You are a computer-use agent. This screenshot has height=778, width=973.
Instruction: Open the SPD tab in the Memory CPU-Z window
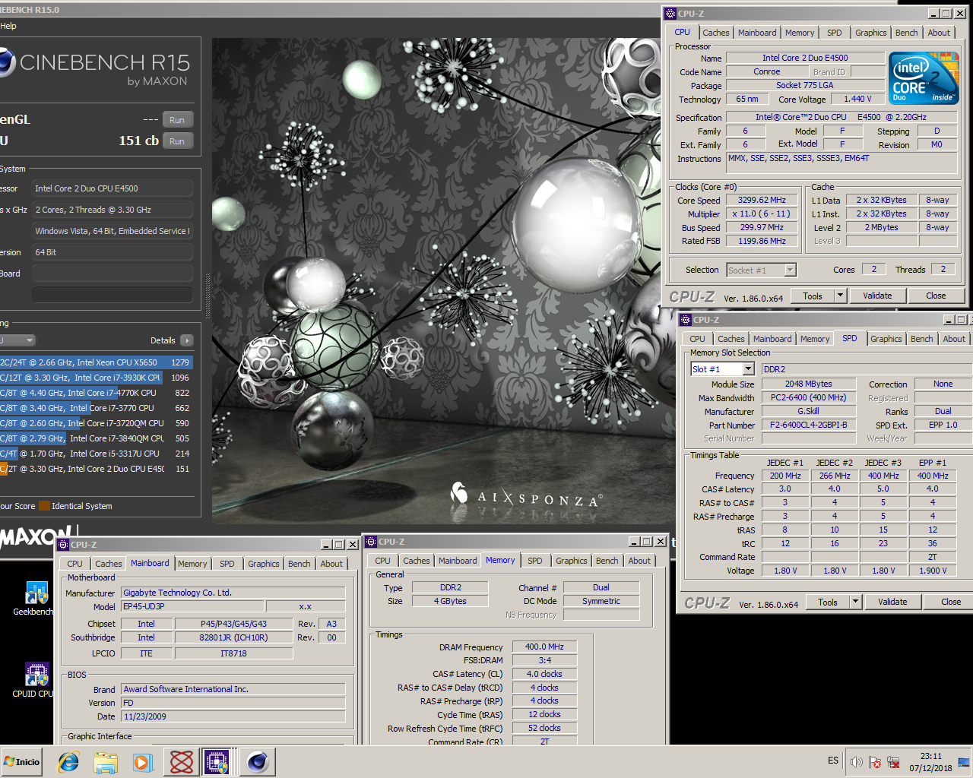[535, 561]
